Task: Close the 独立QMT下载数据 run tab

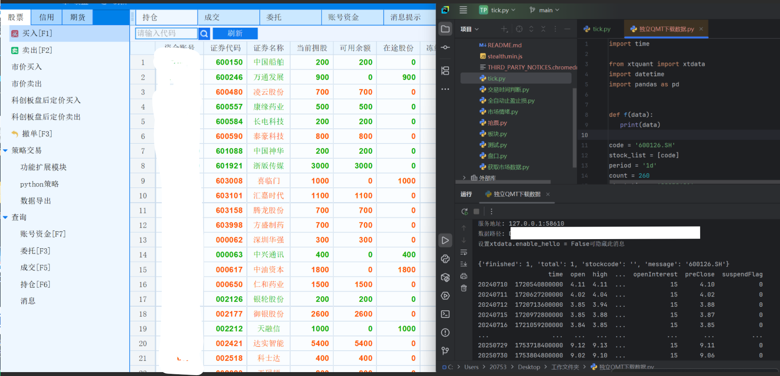Action: (x=548, y=194)
